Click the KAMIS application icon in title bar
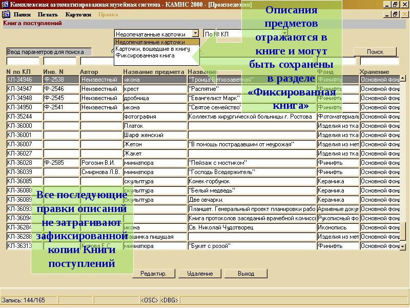Image resolution: width=410 pixels, height=308 pixels. point(5,5)
